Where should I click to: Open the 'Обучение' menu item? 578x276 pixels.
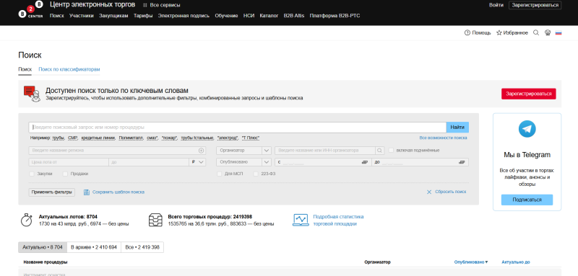[226, 16]
